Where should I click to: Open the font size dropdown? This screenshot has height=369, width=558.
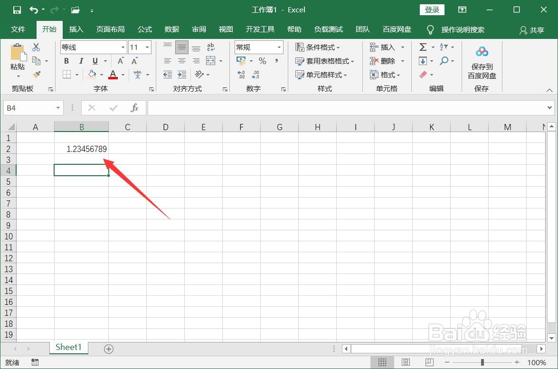147,47
